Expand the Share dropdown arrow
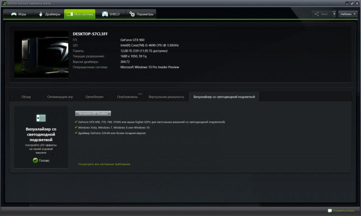 click(334, 14)
